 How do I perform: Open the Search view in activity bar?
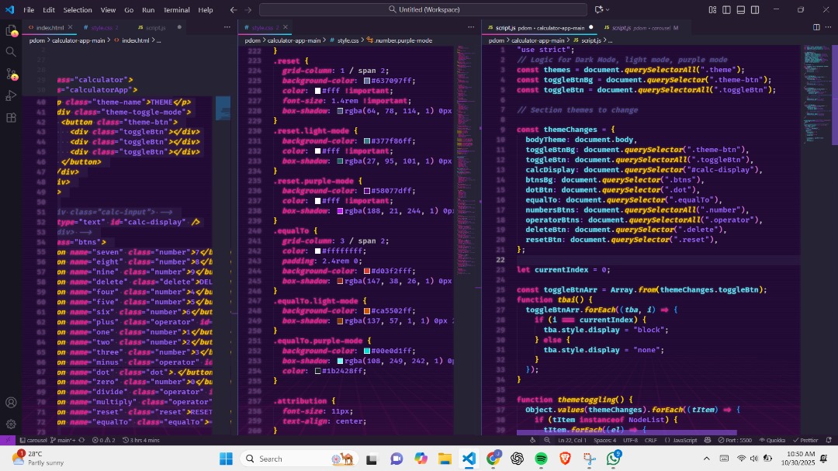pyautogui.click(x=11, y=52)
